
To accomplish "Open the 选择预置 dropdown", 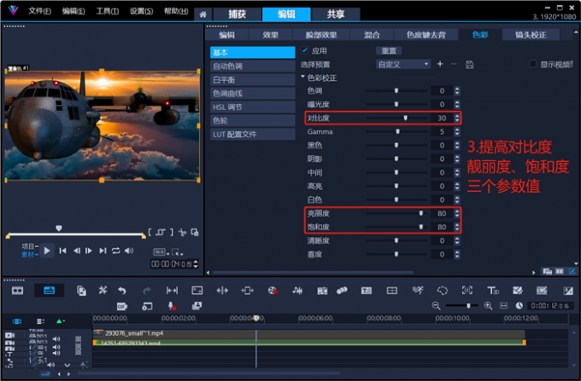I will coord(403,64).
